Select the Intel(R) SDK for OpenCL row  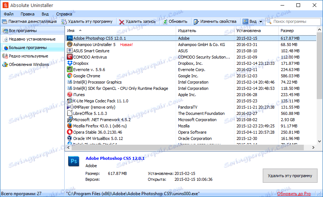tap(191, 88)
